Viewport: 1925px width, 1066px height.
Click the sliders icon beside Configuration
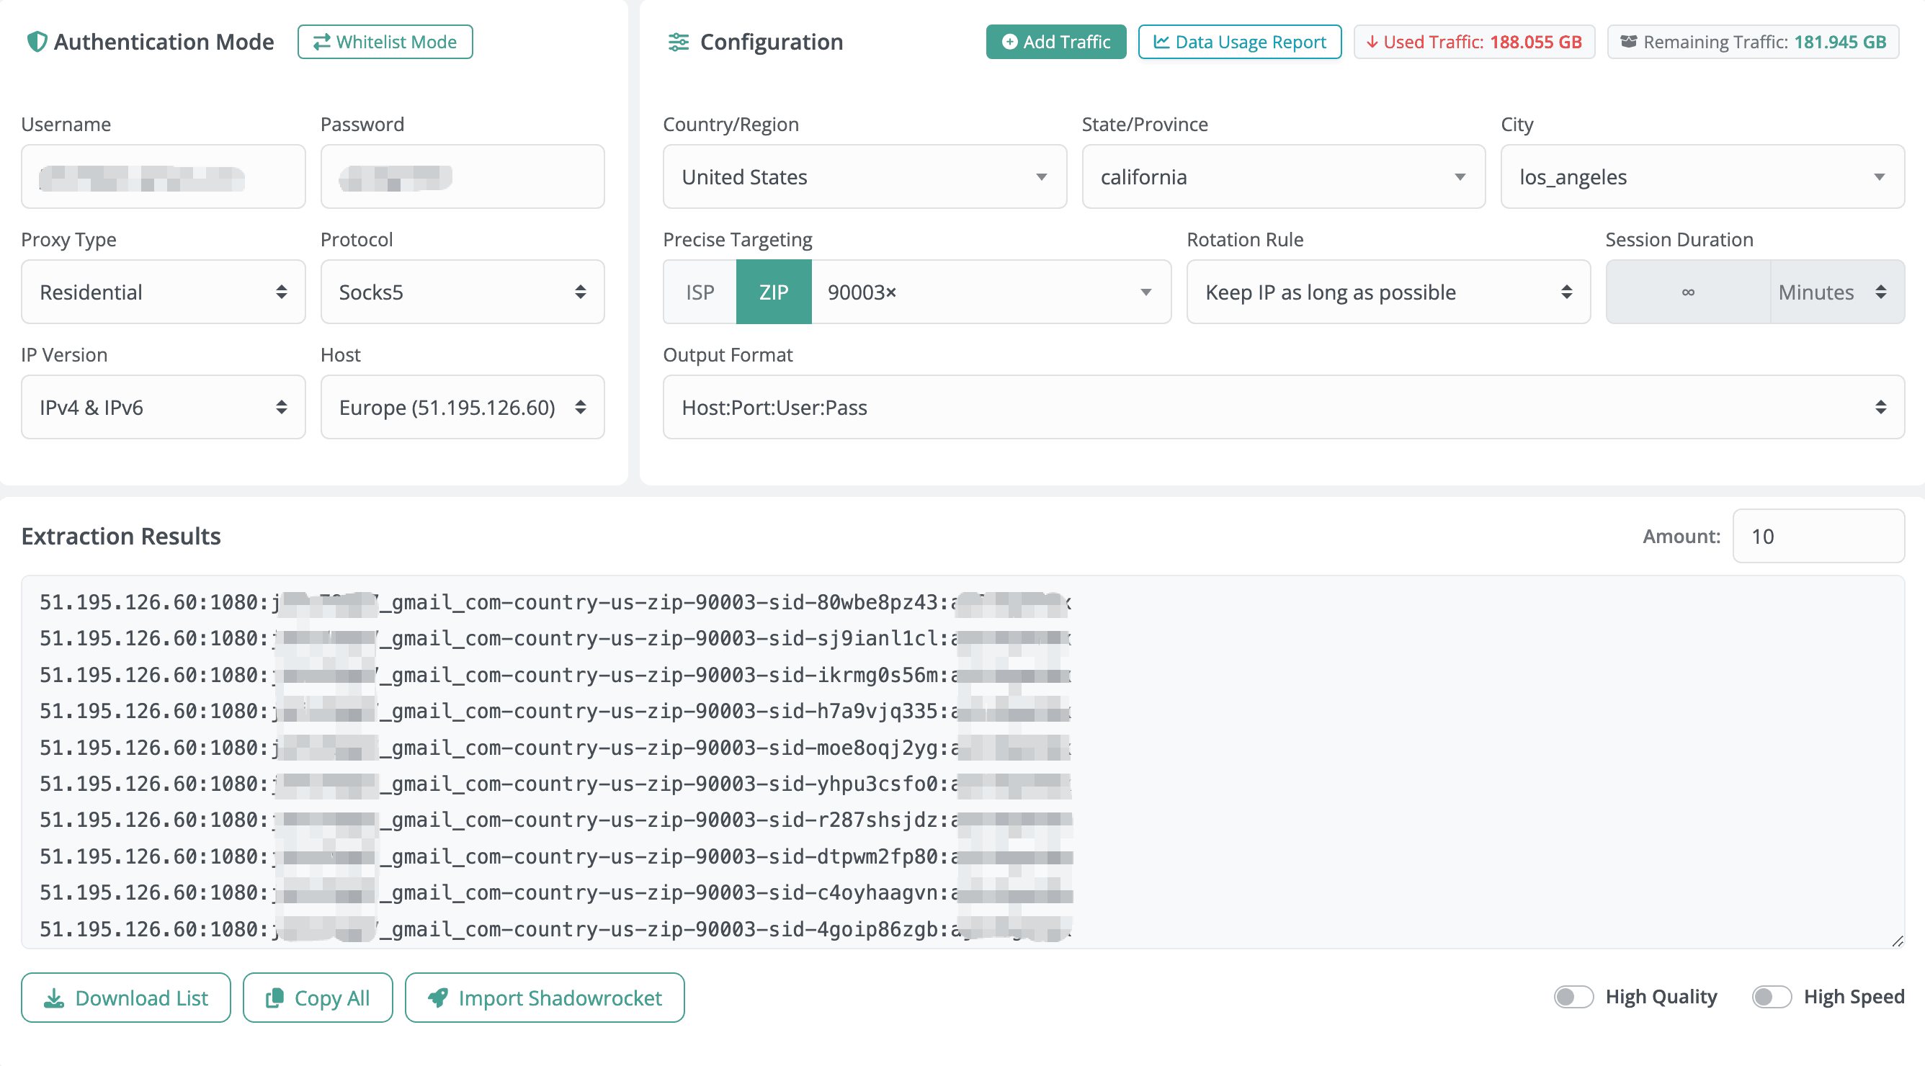[x=678, y=42]
